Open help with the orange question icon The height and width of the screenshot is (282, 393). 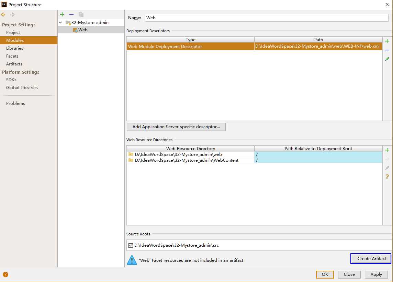click(5, 274)
